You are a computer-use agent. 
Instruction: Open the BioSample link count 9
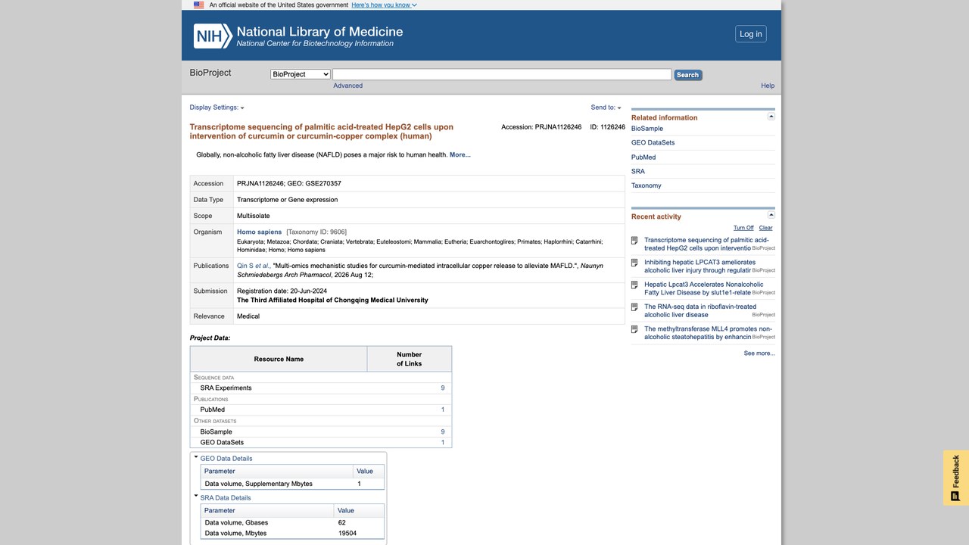click(x=443, y=432)
